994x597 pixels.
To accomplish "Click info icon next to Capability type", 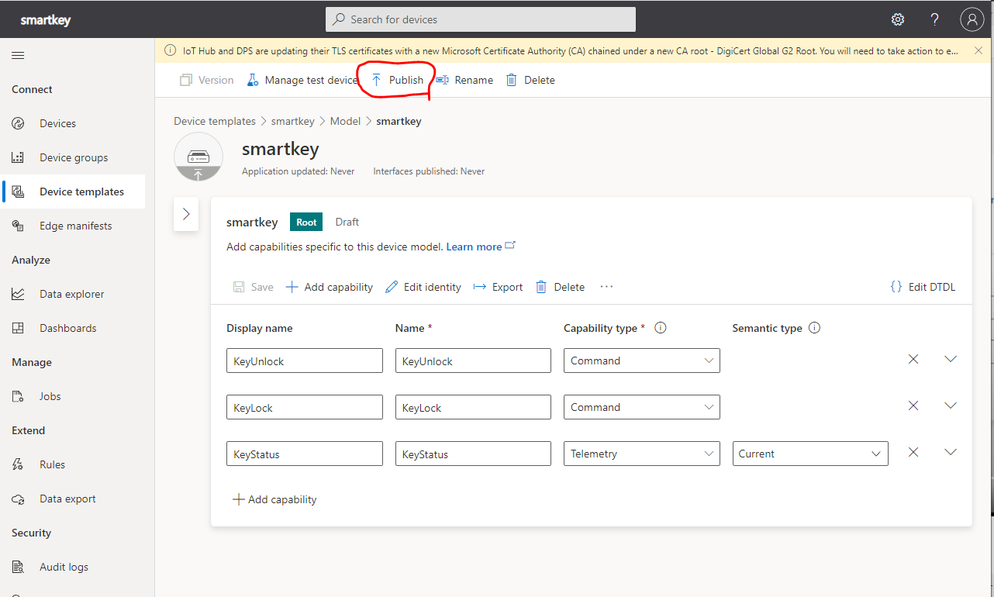I will pos(661,328).
